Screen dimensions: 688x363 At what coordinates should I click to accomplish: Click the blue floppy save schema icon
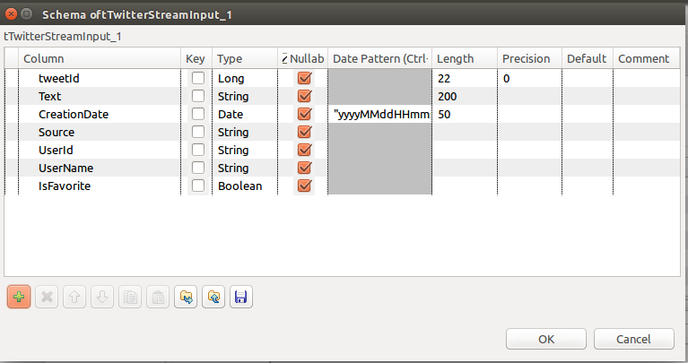pyautogui.click(x=241, y=298)
